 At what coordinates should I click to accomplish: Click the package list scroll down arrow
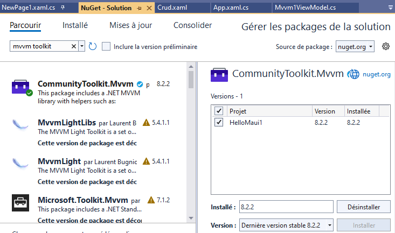coord(191,218)
